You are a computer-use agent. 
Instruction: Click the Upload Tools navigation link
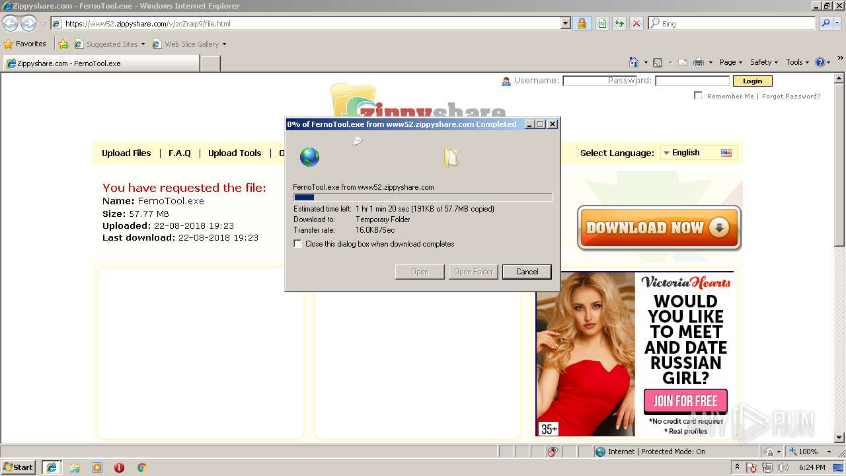pos(235,153)
